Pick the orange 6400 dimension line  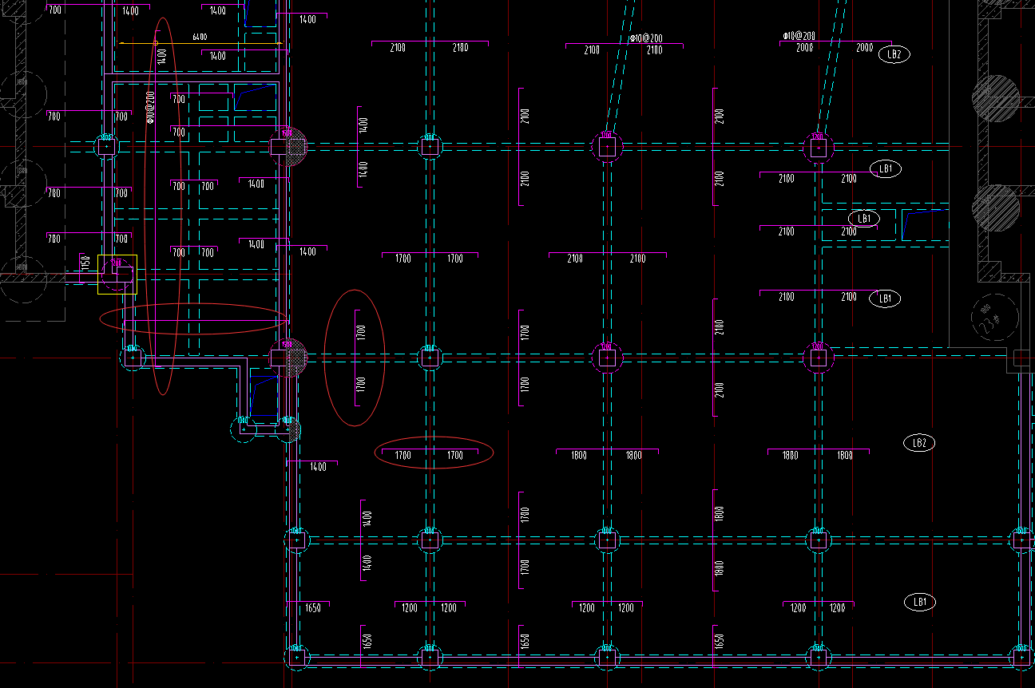tap(200, 43)
